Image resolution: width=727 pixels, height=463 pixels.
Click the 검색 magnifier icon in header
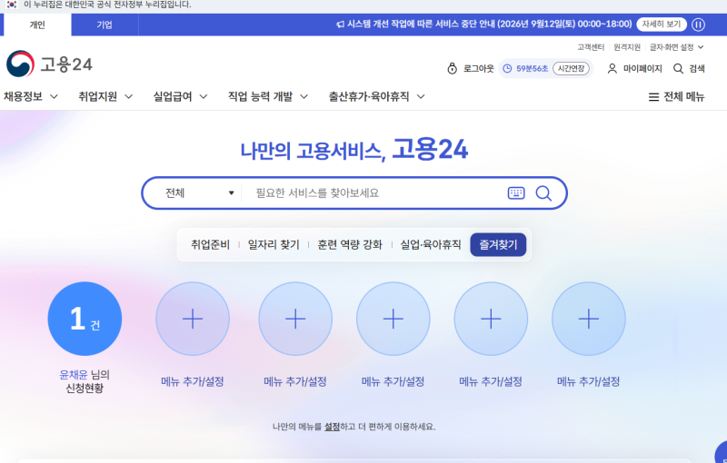click(x=678, y=68)
